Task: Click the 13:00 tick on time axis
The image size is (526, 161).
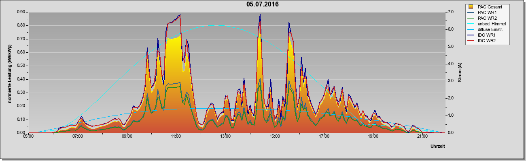Action: tap(225, 136)
